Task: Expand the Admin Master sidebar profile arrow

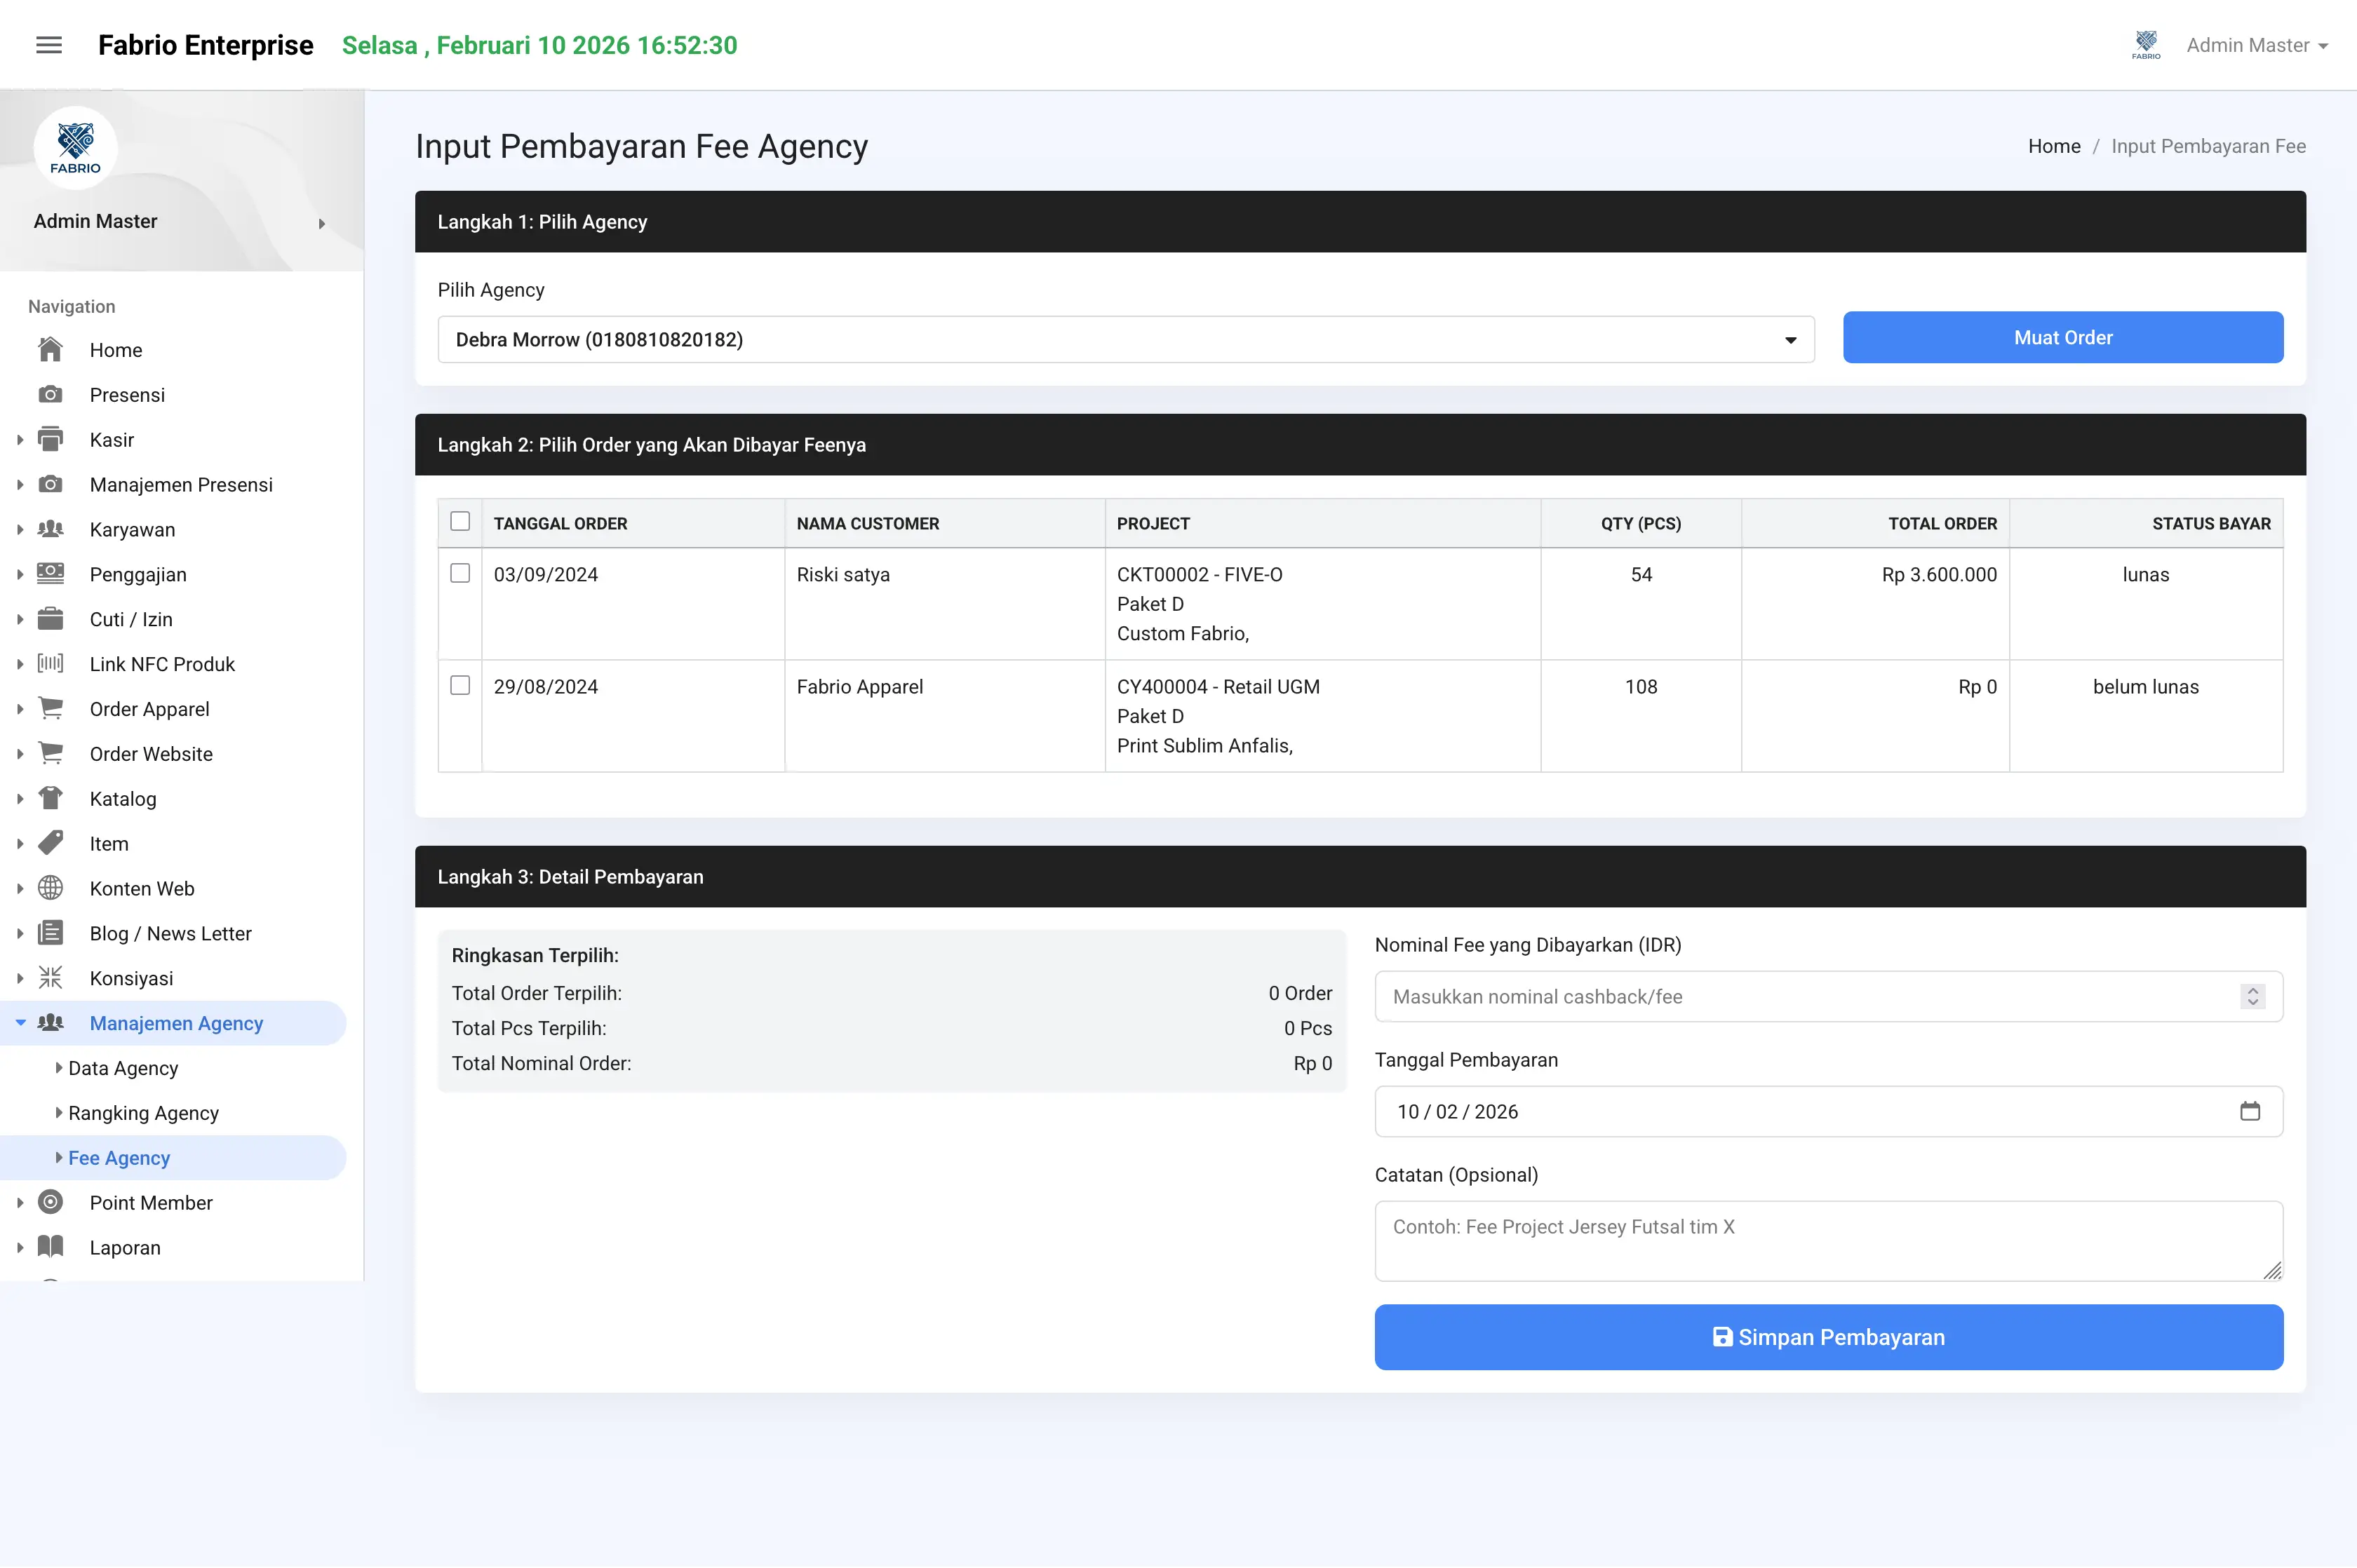Action: pos(322,223)
